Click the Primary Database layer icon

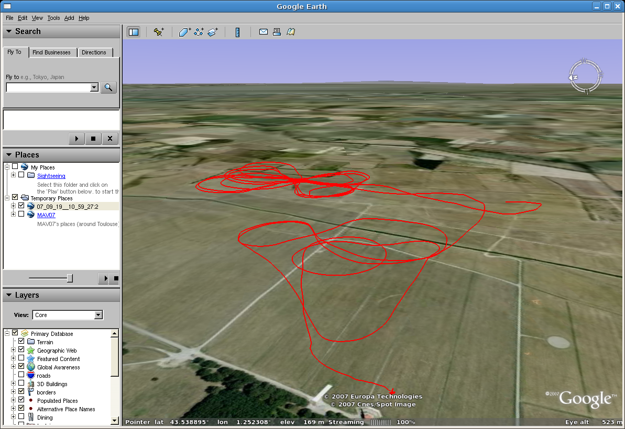(25, 333)
